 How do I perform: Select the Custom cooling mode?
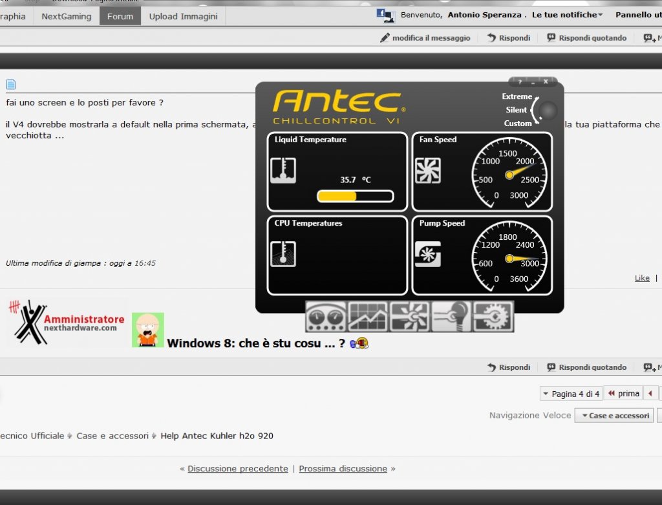pos(518,124)
